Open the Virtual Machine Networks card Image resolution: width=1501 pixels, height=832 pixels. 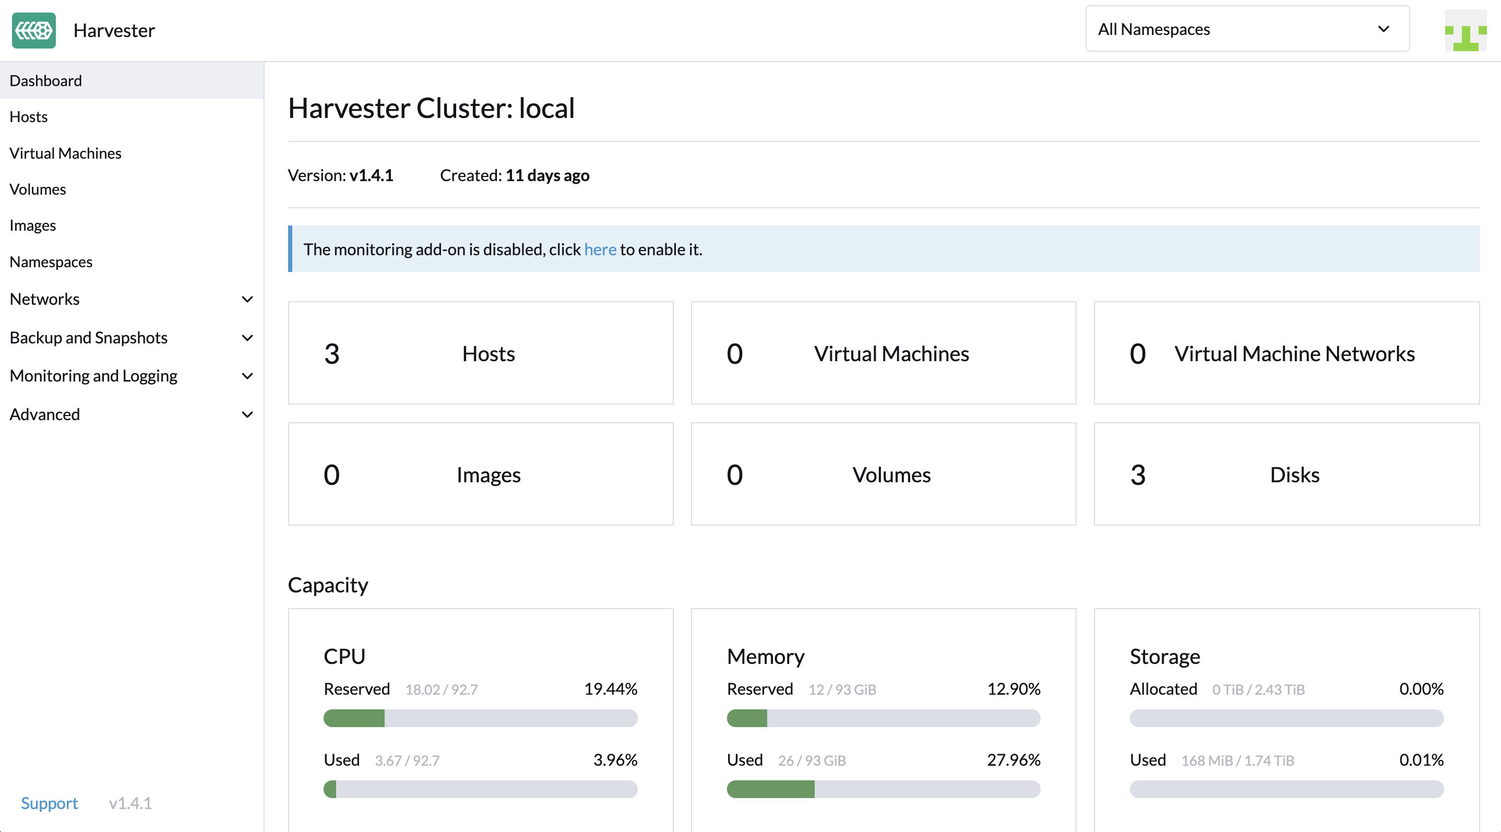(x=1286, y=353)
